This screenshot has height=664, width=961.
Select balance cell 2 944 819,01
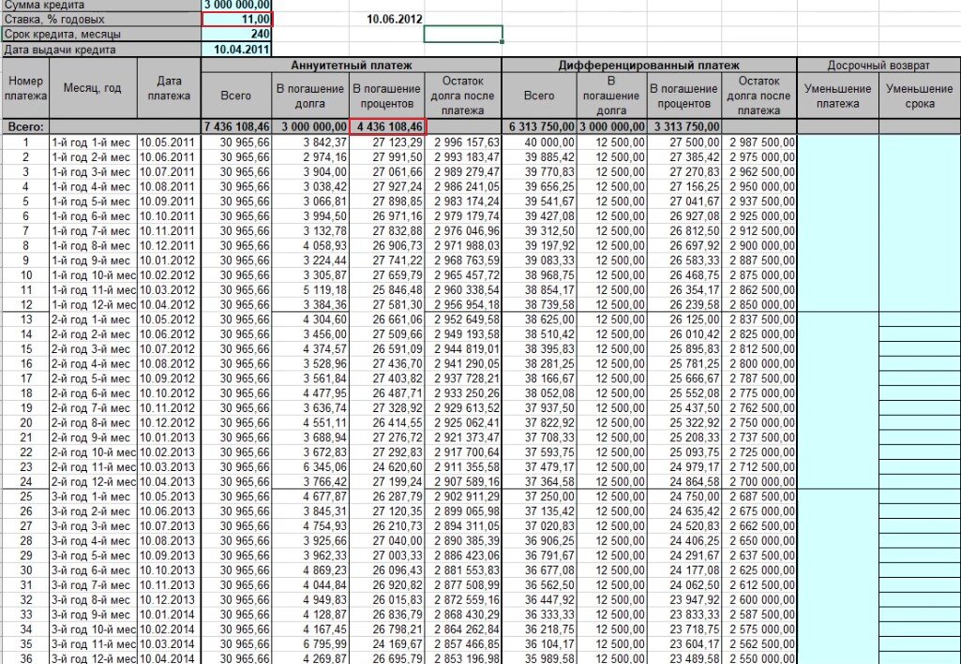click(x=463, y=348)
